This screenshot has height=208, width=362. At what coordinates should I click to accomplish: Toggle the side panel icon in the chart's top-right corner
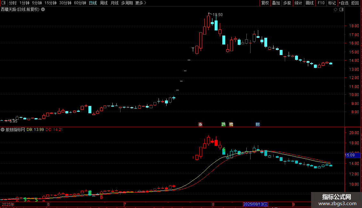[x=341, y=10]
